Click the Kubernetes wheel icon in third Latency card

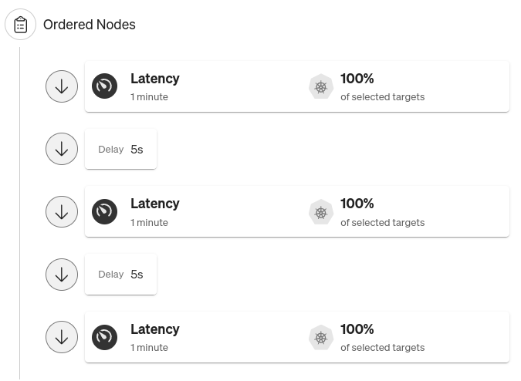point(321,338)
